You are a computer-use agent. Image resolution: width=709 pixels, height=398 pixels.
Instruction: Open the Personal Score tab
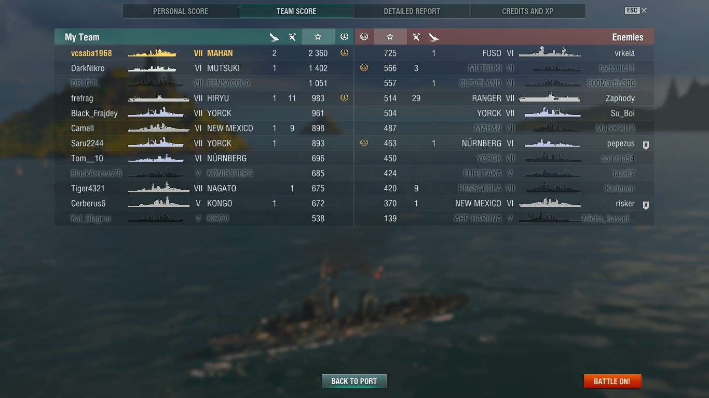181,11
